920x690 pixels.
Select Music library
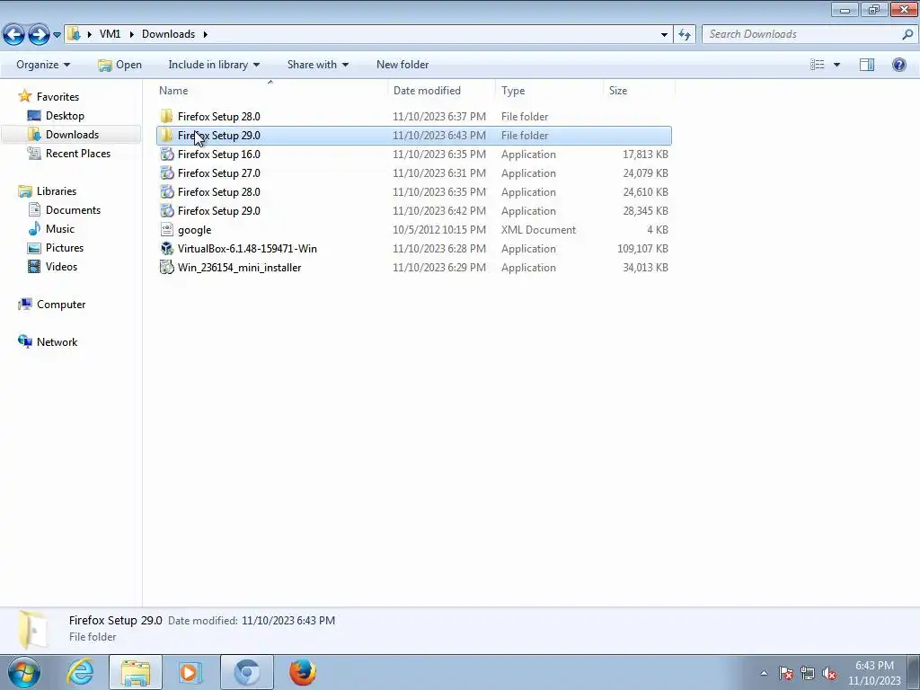[60, 229]
